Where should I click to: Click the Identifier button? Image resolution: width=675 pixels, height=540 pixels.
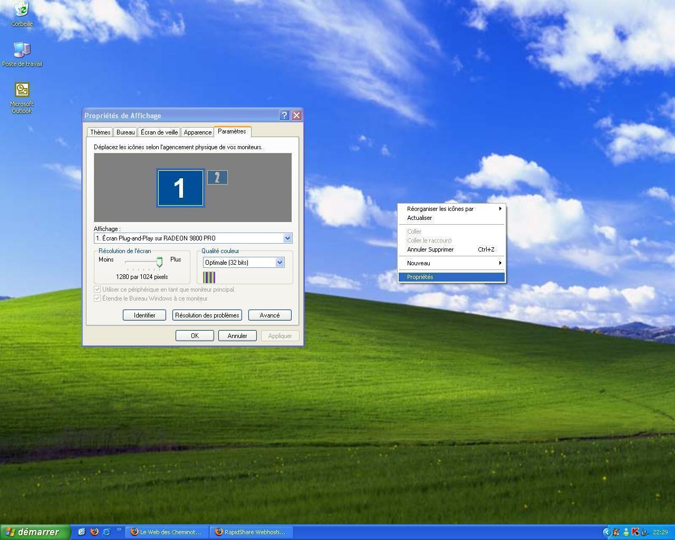click(x=144, y=315)
